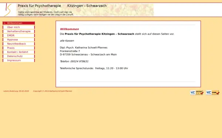Open the Über mich page
The width and height of the screenshot is (222, 138).
pyautogui.click(x=19, y=27)
